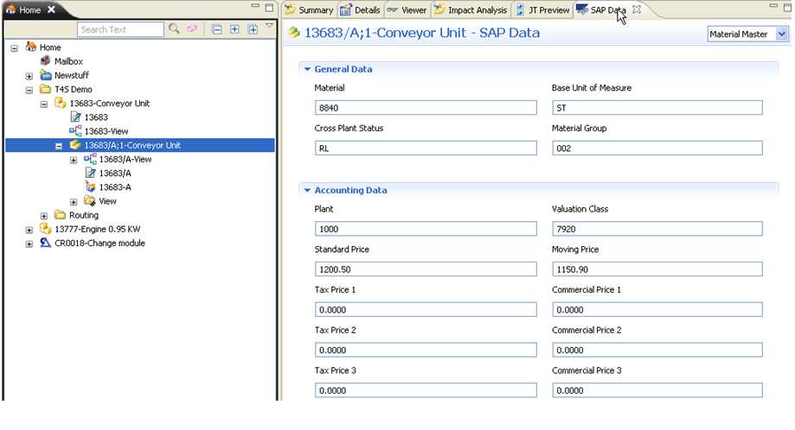This screenshot has width=795, height=430.
Task: Collapse the T4S Demo folder node
Action: pos(29,90)
